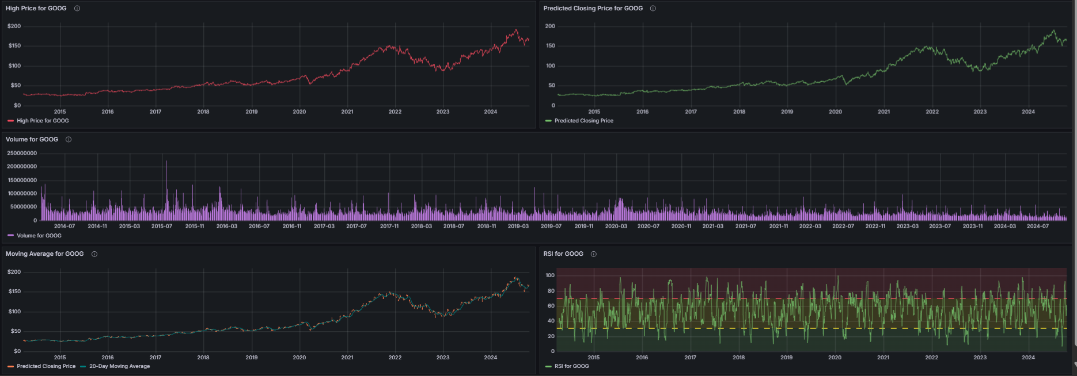Click info icon beside Volume for GOOG title
1077x376 pixels.
(69, 140)
